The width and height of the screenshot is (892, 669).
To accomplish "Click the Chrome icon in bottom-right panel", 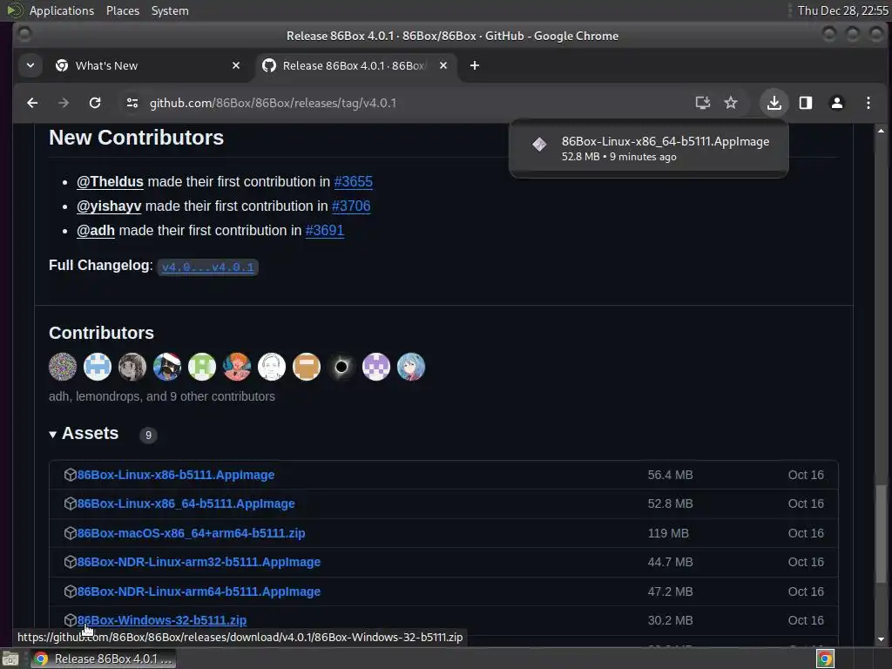I will [x=825, y=659].
